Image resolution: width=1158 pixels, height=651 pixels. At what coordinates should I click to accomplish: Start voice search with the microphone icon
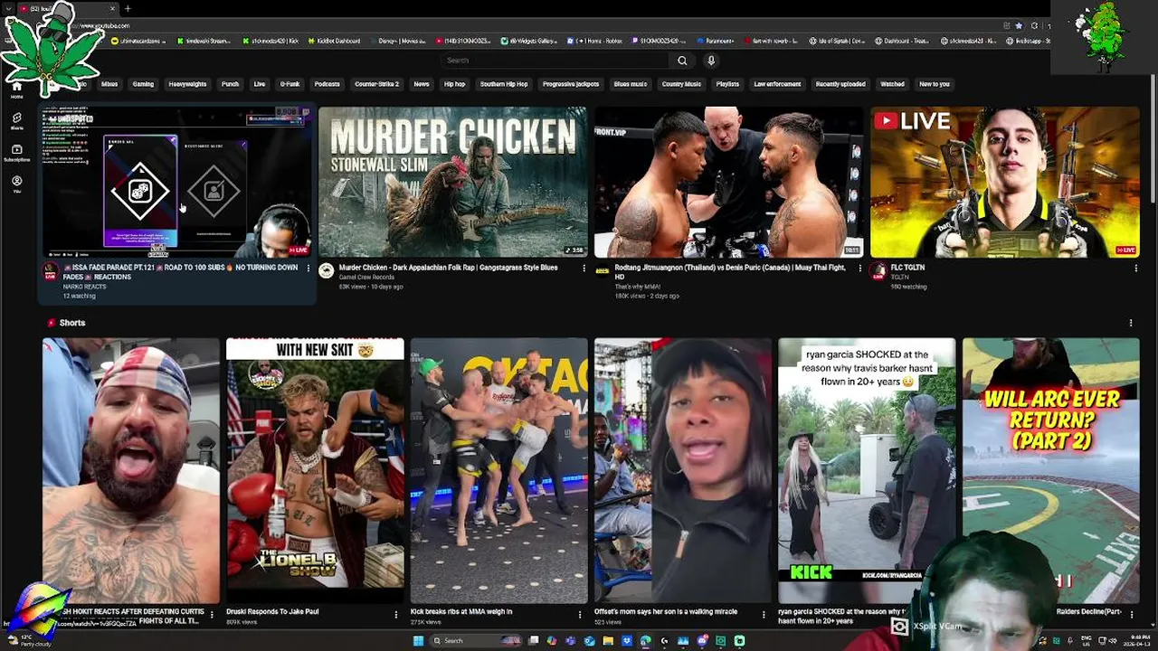(711, 61)
